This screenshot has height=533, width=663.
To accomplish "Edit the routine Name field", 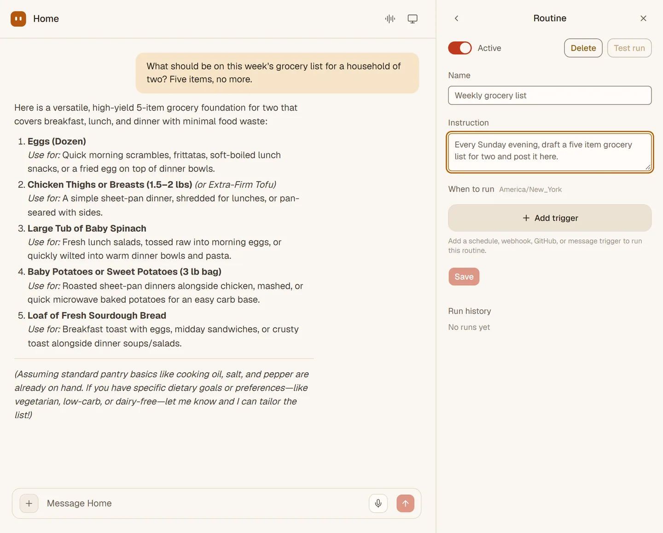I will 550,95.
